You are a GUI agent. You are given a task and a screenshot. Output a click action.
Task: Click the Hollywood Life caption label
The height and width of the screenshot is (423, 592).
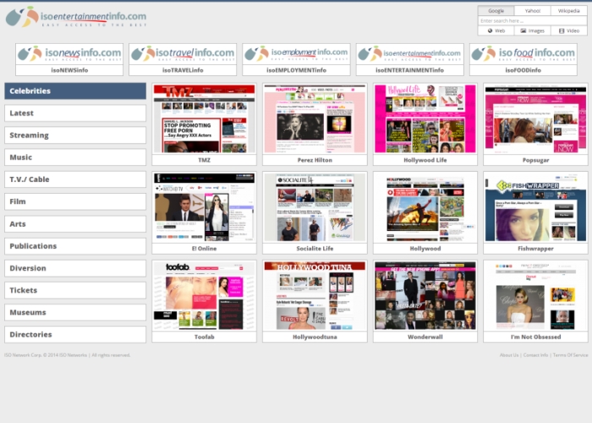[x=425, y=160]
